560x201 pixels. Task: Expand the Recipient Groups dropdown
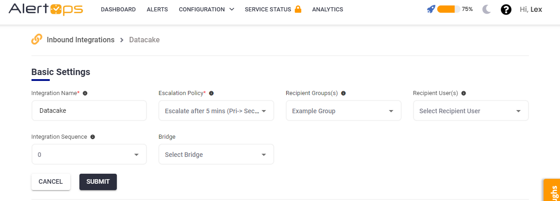343,111
